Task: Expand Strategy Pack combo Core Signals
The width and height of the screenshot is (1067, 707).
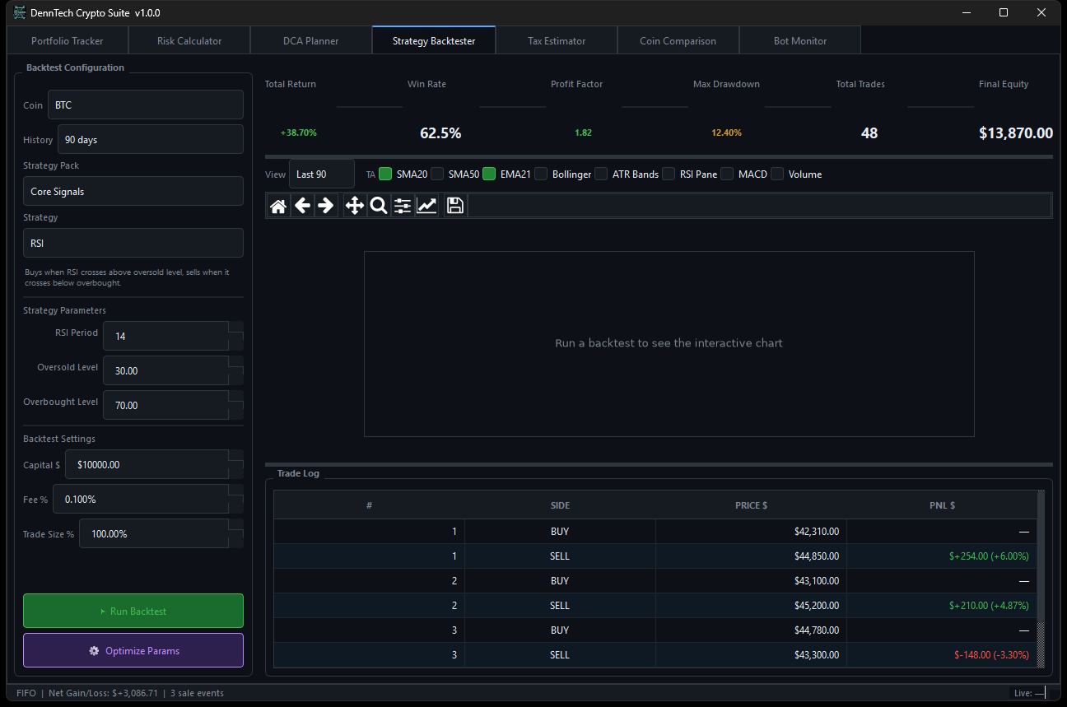Action: [x=133, y=191]
